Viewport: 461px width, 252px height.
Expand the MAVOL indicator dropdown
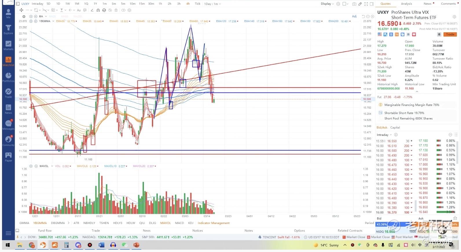tap(52, 166)
